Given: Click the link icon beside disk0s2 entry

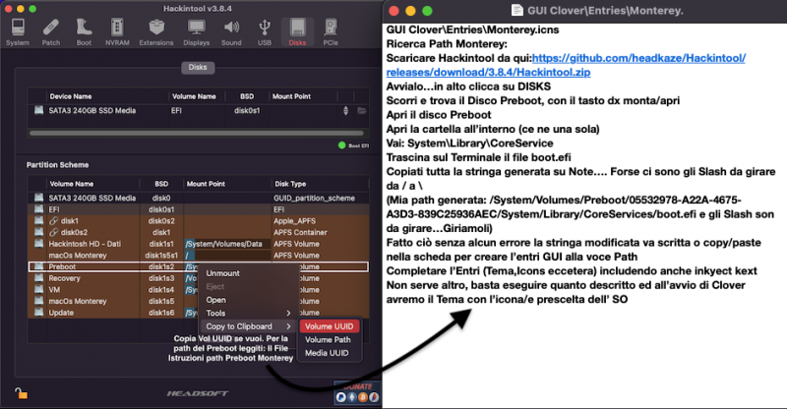Looking at the screenshot, I should pyautogui.click(x=54, y=232).
